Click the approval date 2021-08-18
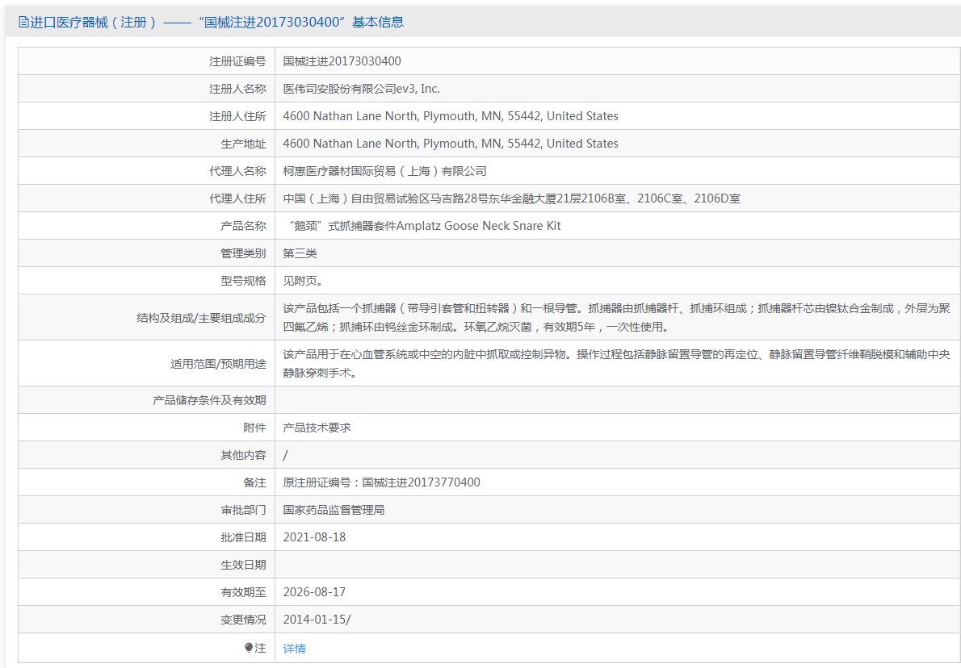Screen dimensions: 961x668 point(314,536)
